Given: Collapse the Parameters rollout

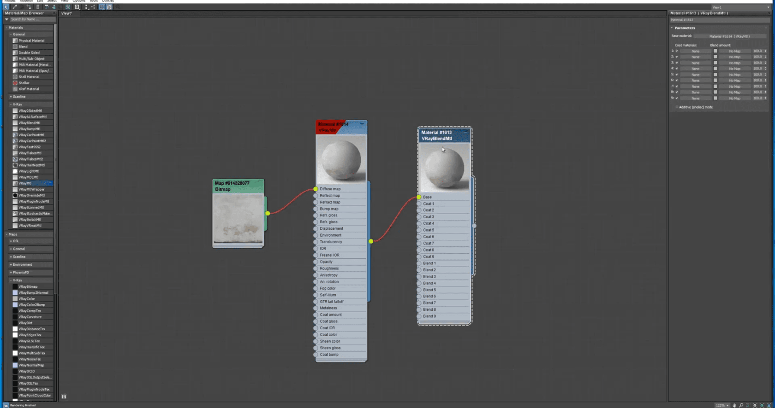Looking at the screenshot, I should click(685, 28).
